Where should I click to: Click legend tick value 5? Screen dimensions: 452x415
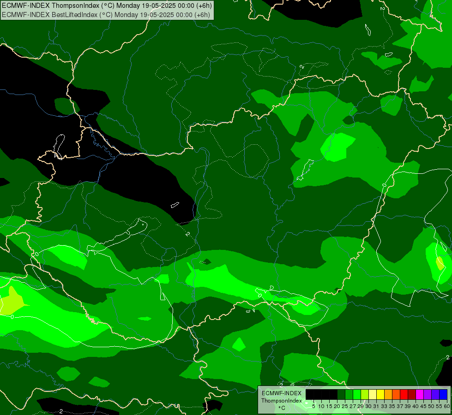(313, 406)
